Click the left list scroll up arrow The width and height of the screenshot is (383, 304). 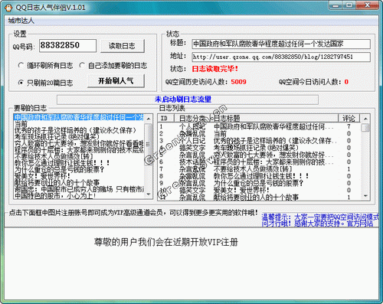[x=149, y=119]
